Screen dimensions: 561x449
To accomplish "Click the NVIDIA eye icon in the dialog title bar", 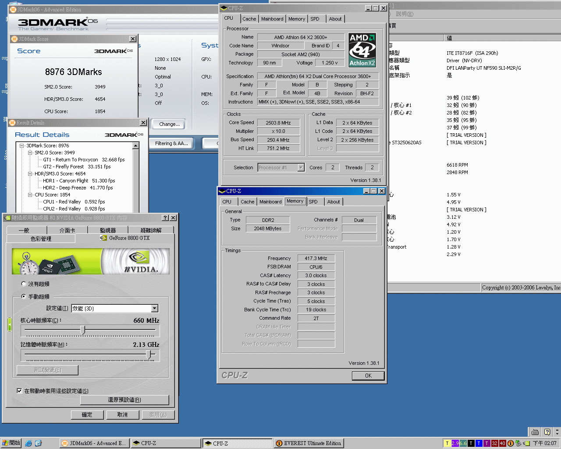I will tap(7, 218).
